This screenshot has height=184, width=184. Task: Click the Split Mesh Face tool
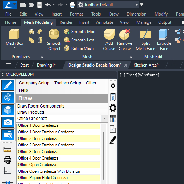click(x=145, y=39)
